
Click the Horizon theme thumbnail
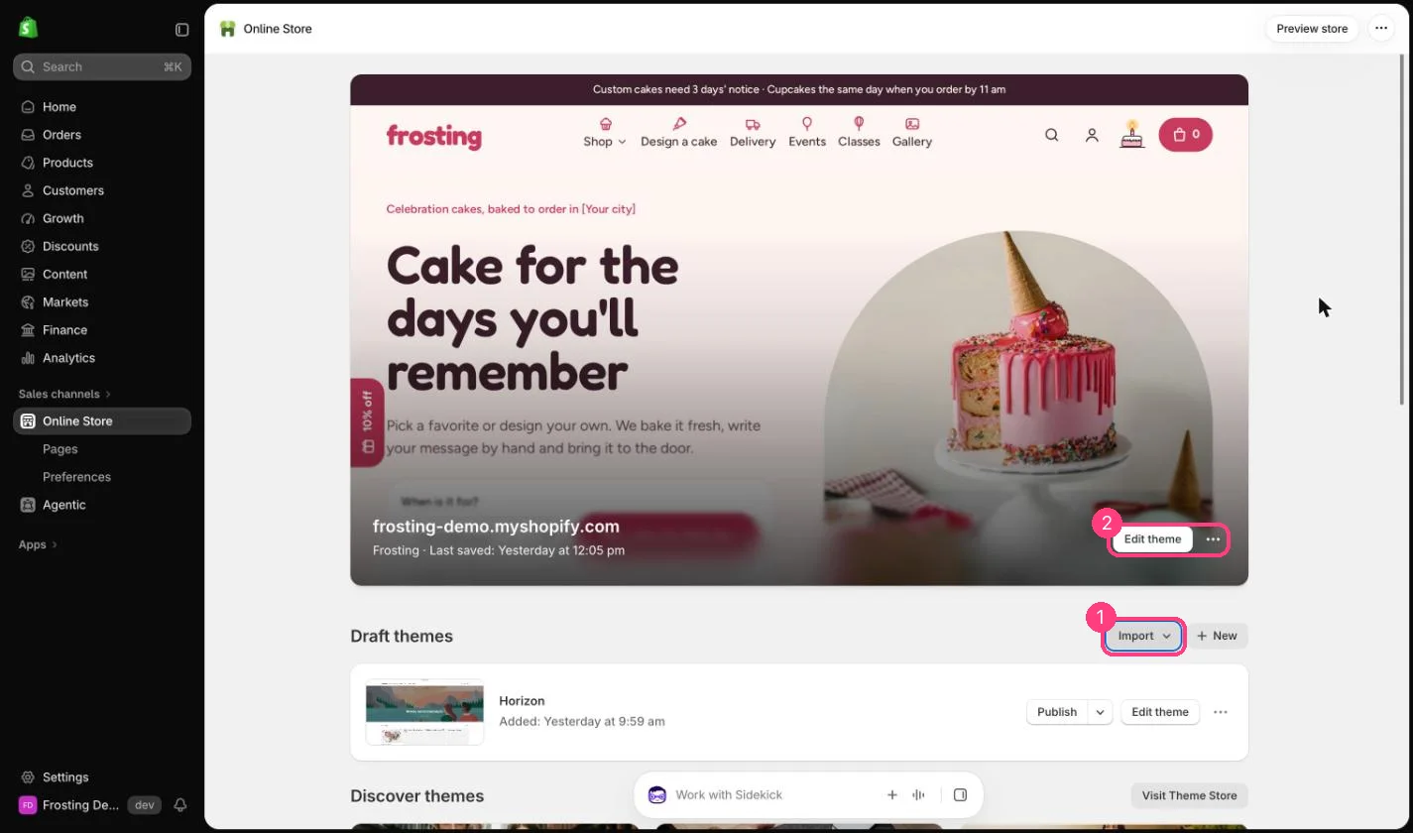pyautogui.click(x=424, y=712)
